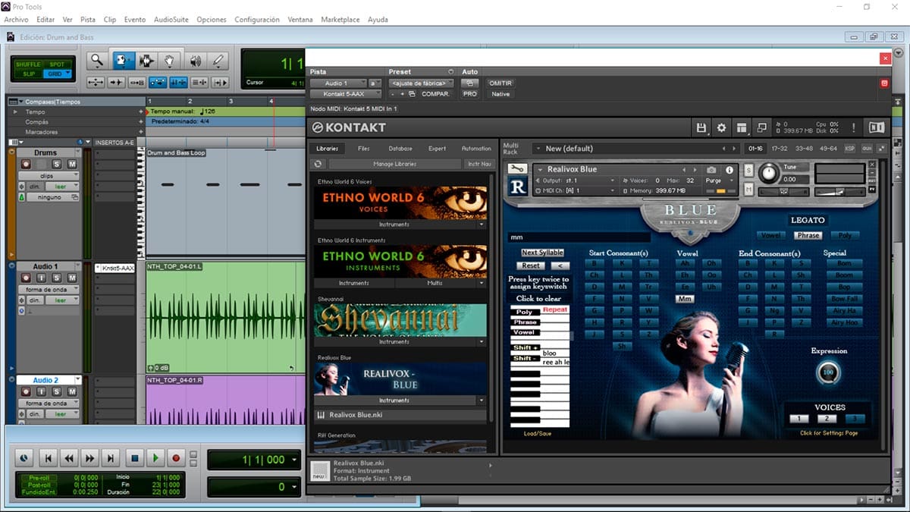The image size is (910, 512).
Task: Select the Pencil tool
Action: pos(218,61)
